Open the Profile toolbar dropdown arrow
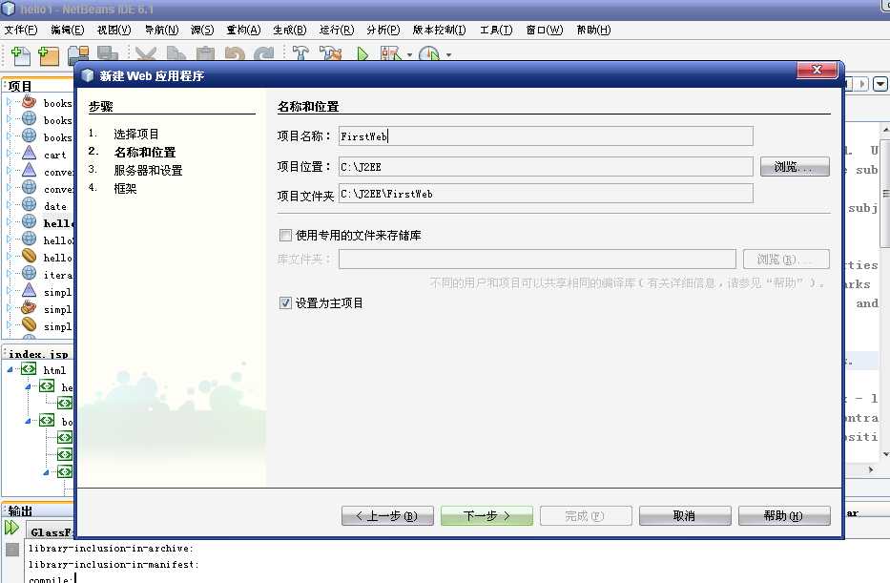Viewport: 890px width, 583px height. pos(449,55)
